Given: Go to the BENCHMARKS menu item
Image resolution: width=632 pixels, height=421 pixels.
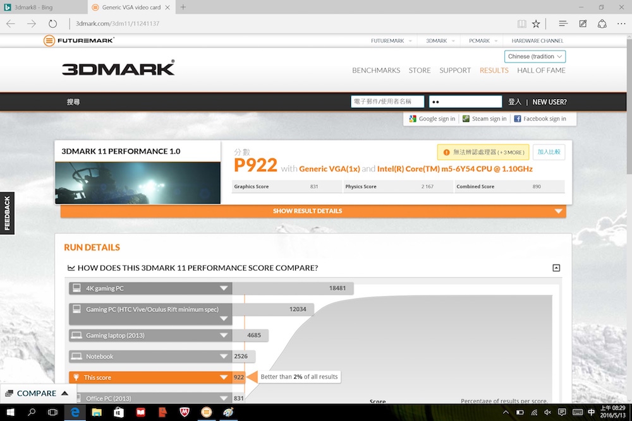Looking at the screenshot, I should click(x=376, y=71).
